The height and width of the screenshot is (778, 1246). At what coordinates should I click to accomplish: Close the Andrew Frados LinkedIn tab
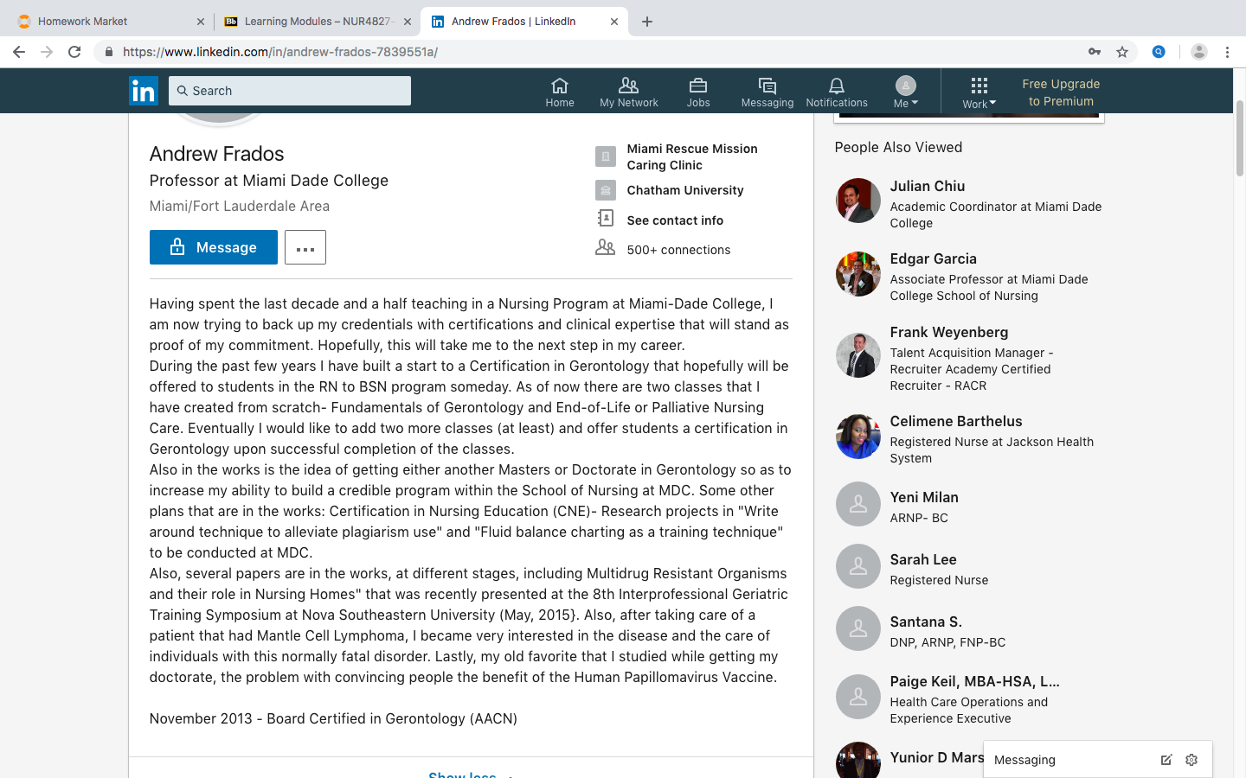pos(614,22)
